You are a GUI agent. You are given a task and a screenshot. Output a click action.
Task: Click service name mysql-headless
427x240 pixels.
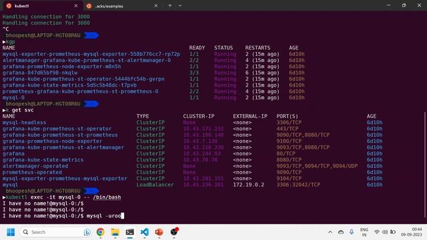pos(24,123)
